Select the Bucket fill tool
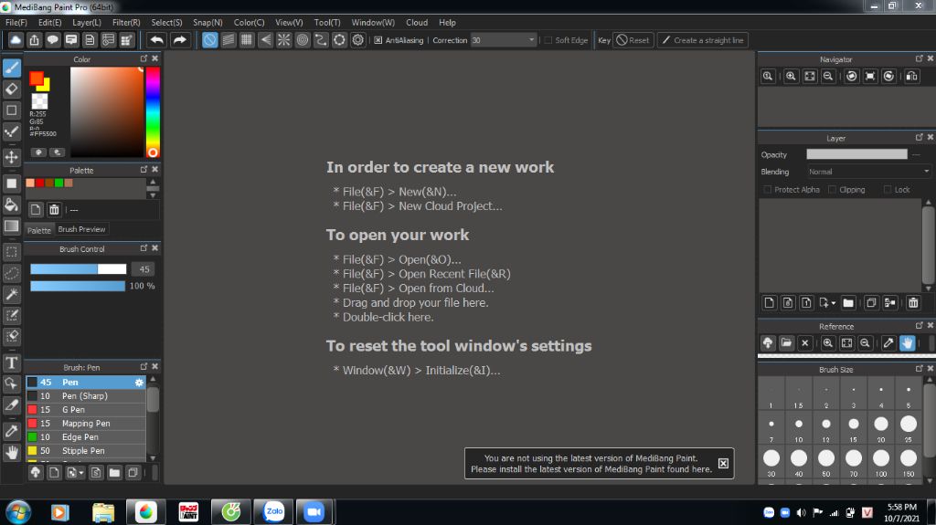Image resolution: width=936 pixels, height=525 pixels. [x=11, y=205]
